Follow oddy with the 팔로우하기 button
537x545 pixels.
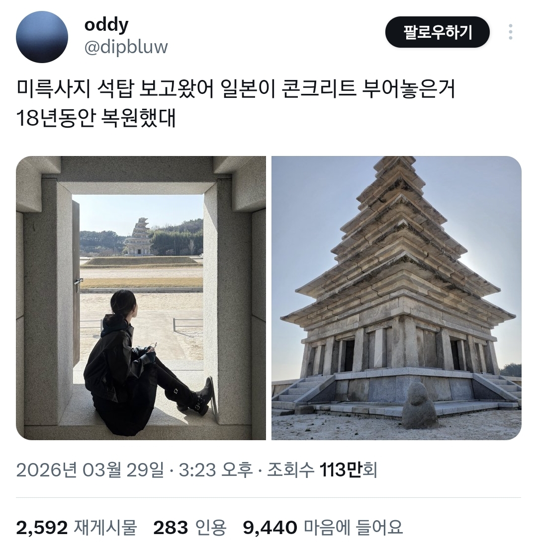point(437,32)
